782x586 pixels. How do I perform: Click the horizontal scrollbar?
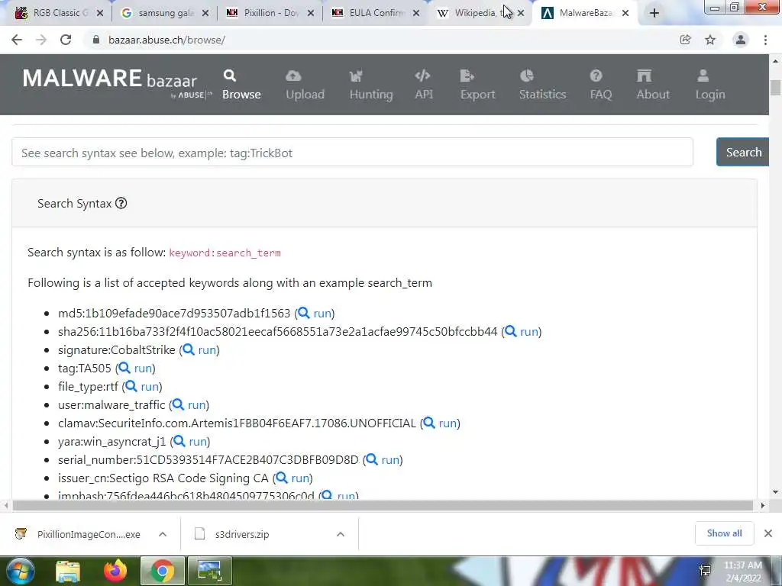click(x=383, y=506)
